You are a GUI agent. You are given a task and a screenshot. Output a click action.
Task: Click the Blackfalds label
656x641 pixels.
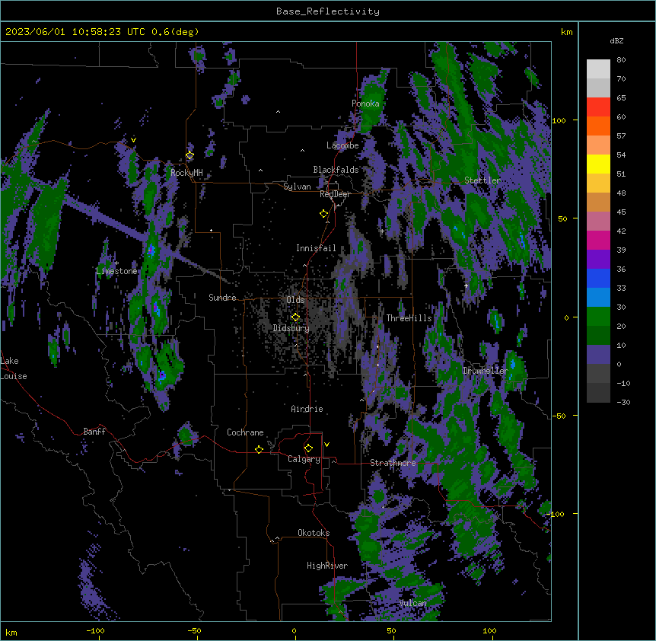point(336,170)
